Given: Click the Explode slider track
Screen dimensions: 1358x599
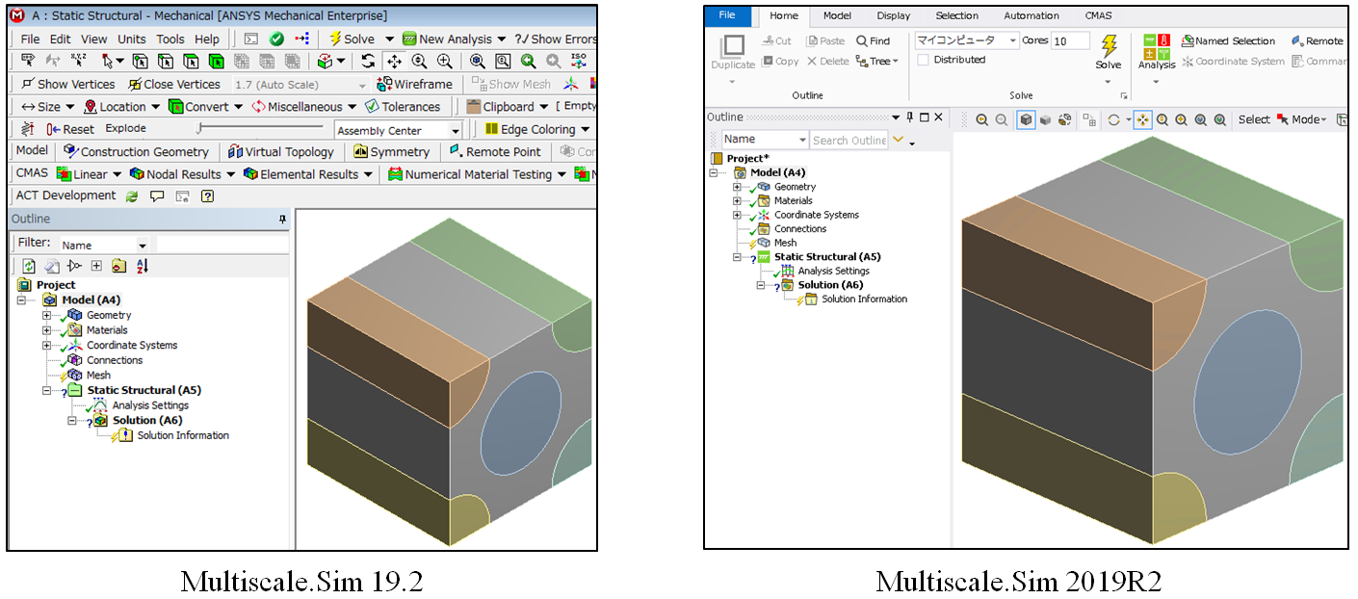Looking at the screenshot, I should click(261, 128).
